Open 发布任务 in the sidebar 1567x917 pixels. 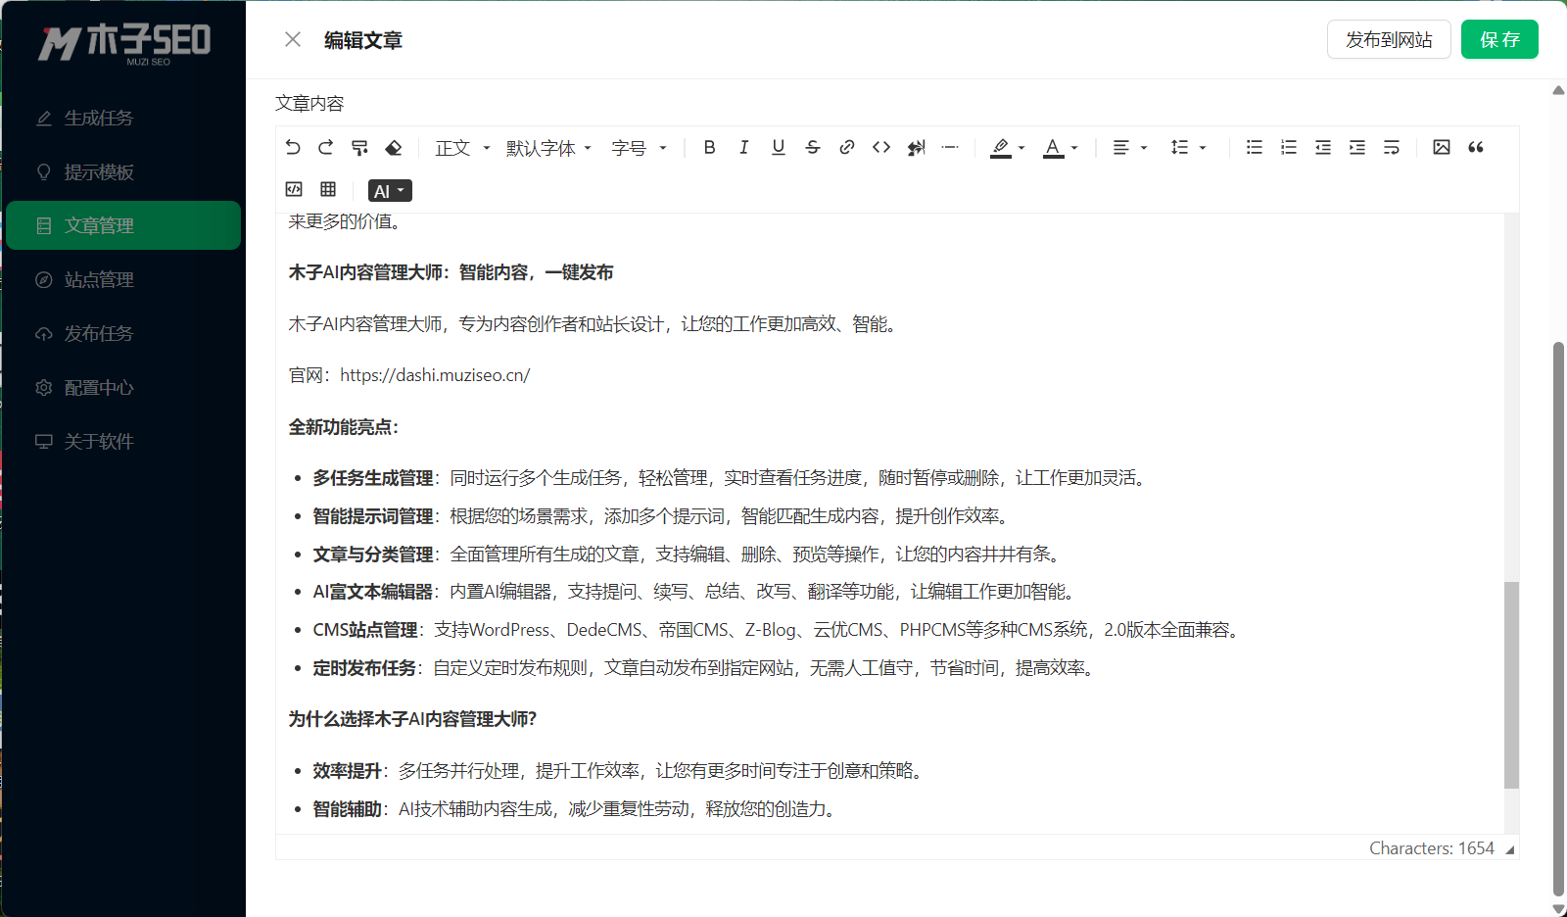click(x=123, y=333)
